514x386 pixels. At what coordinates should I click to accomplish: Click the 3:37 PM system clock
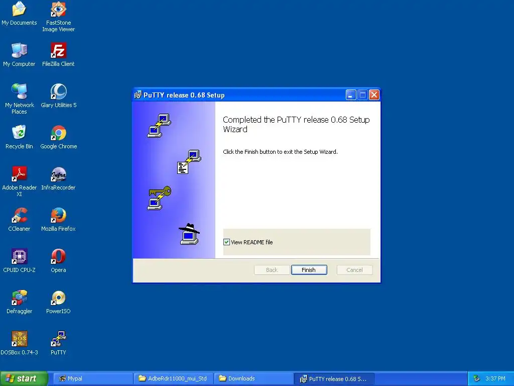pyautogui.click(x=495, y=378)
